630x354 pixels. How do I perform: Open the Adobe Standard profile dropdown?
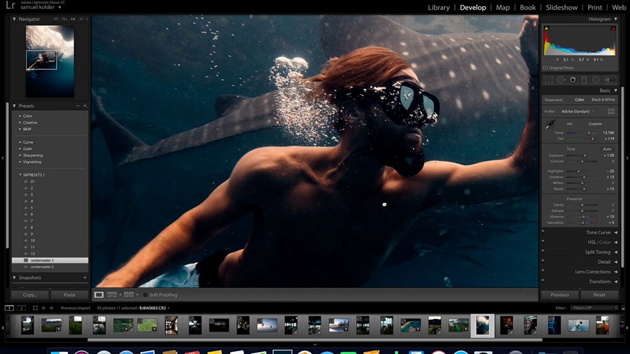click(577, 111)
